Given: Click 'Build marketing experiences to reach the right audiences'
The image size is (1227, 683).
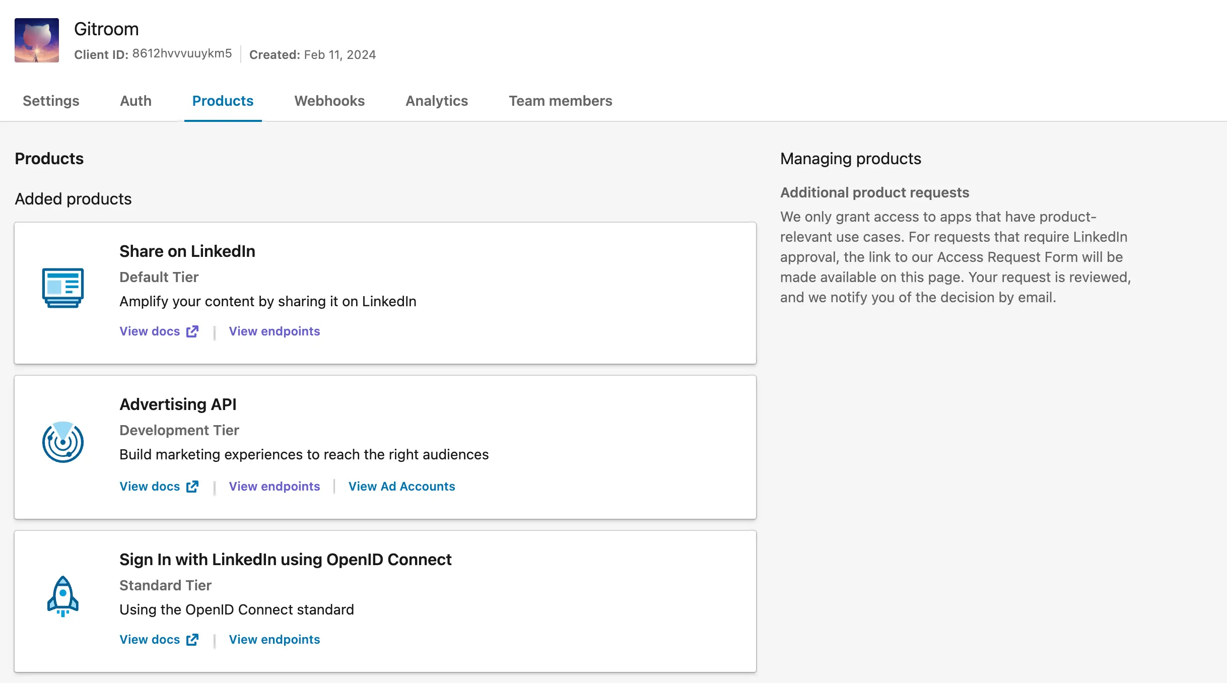Looking at the screenshot, I should (x=304, y=454).
